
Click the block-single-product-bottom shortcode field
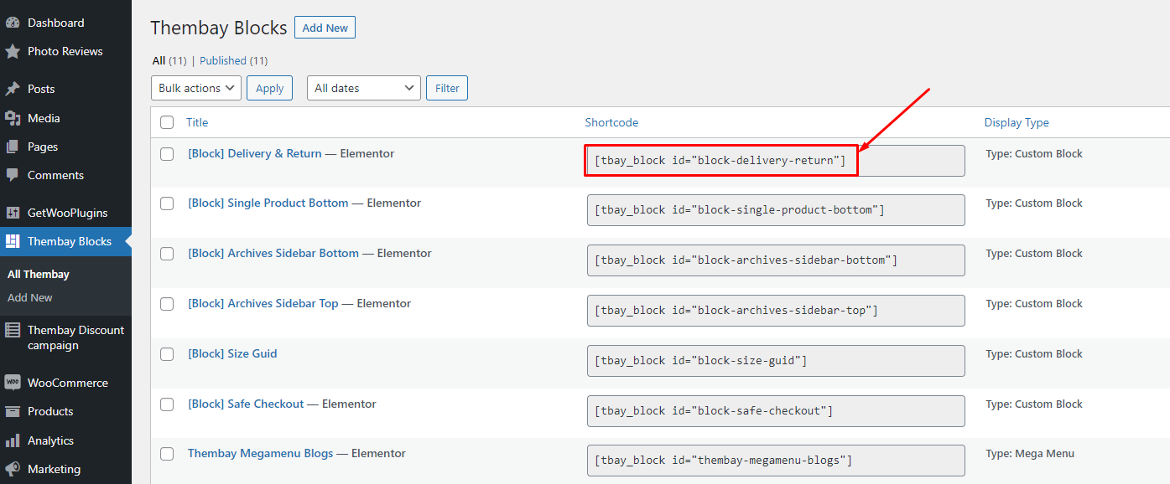776,210
